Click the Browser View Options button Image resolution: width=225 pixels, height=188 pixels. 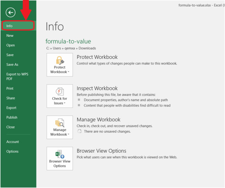tap(60, 159)
